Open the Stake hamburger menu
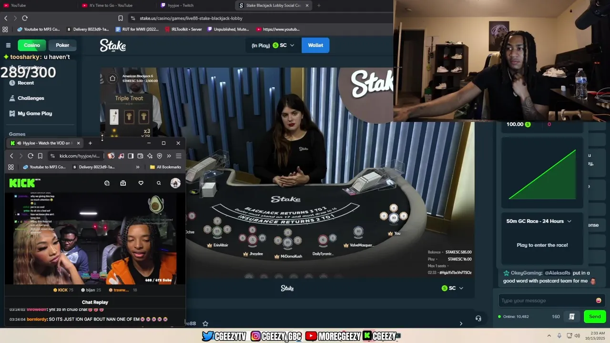 coord(8,45)
